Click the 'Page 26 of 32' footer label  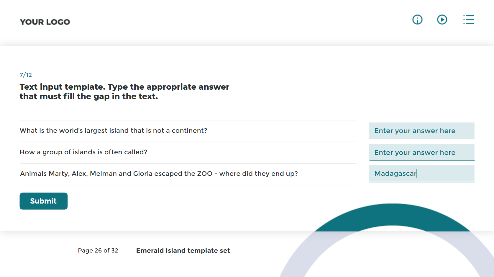click(x=98, y=250)
